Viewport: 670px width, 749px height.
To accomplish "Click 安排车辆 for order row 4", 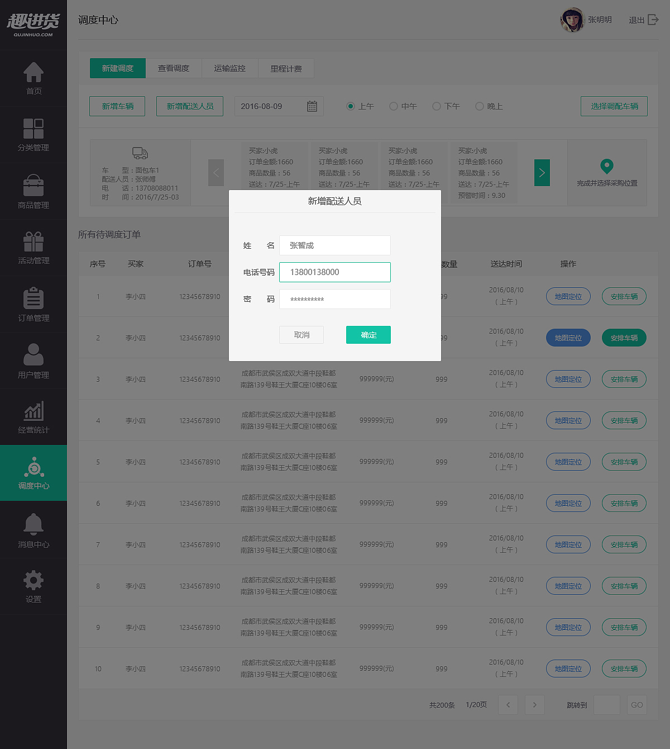I will point(624,420).
